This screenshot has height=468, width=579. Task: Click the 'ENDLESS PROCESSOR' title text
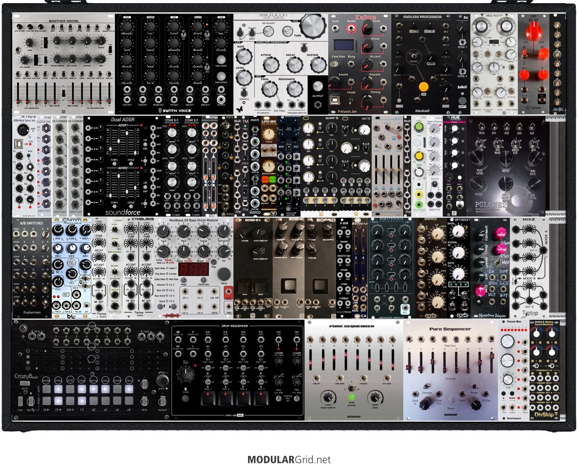click(422, 17)
